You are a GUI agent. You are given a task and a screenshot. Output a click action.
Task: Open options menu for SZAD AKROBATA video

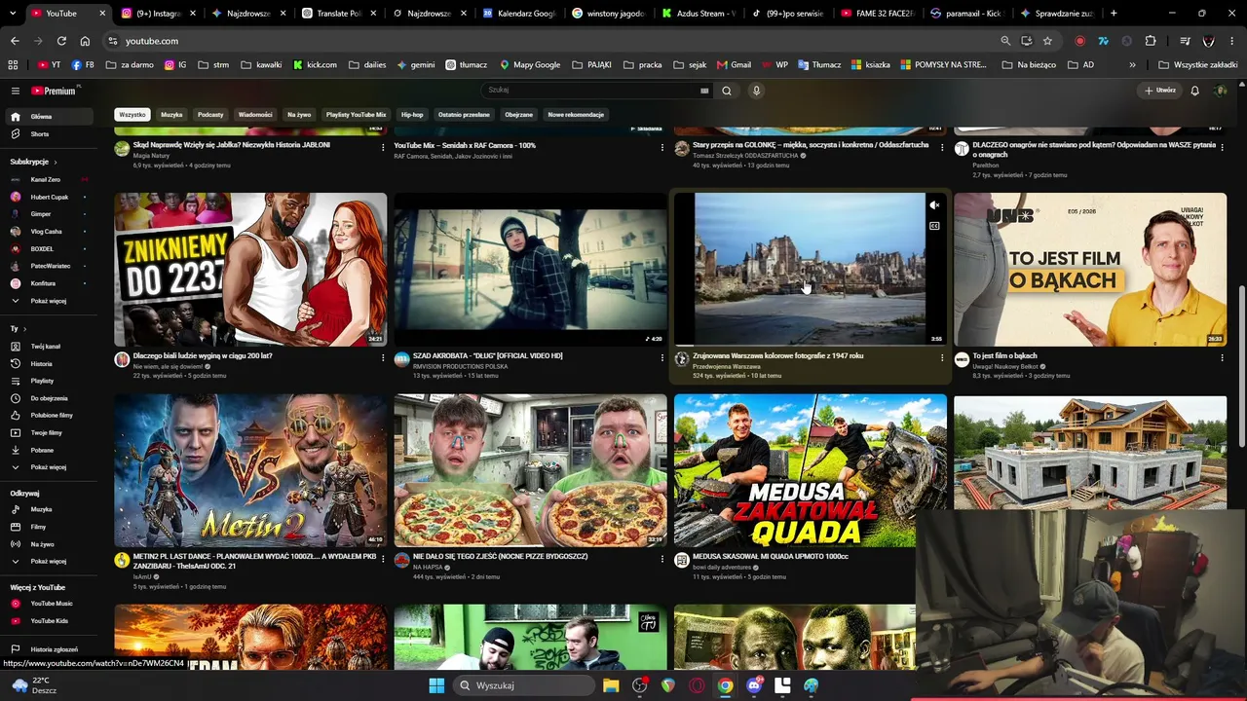(x=662, y=357)
